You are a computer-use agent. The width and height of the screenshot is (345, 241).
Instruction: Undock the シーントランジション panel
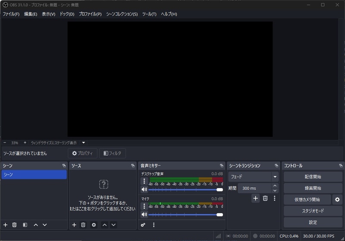click(x=276, y=166)
